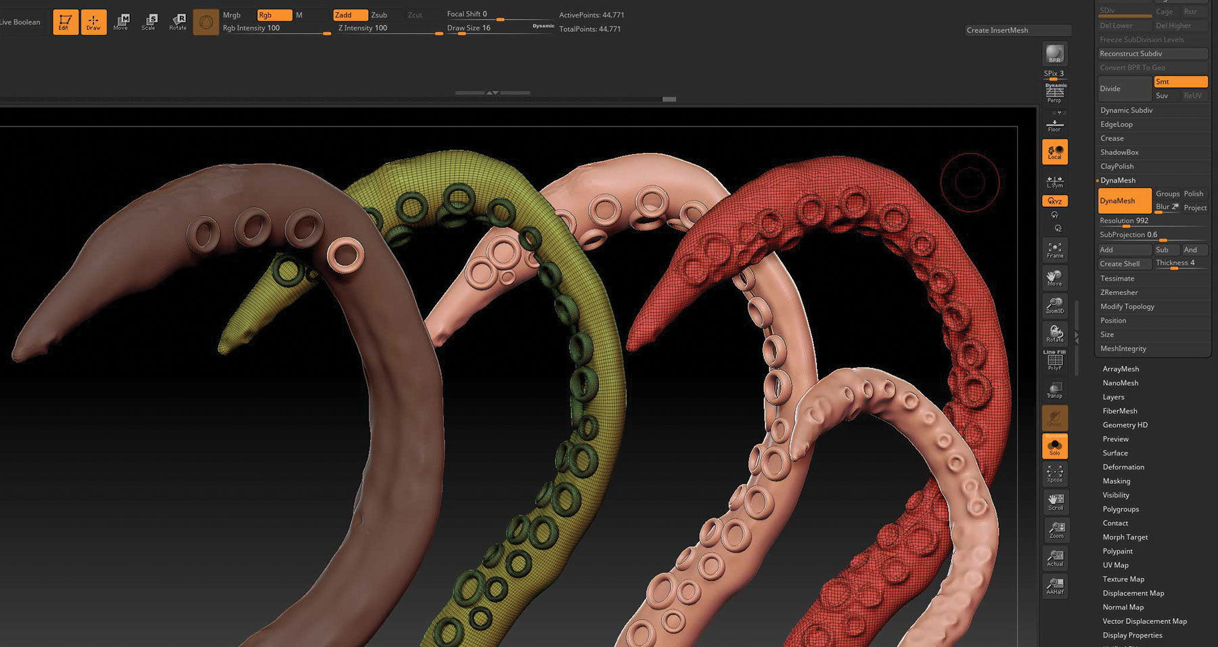This screenshot has width=1218, height=647.
Task: Click the DynaMesh orange button
Action: point(1125,201)
